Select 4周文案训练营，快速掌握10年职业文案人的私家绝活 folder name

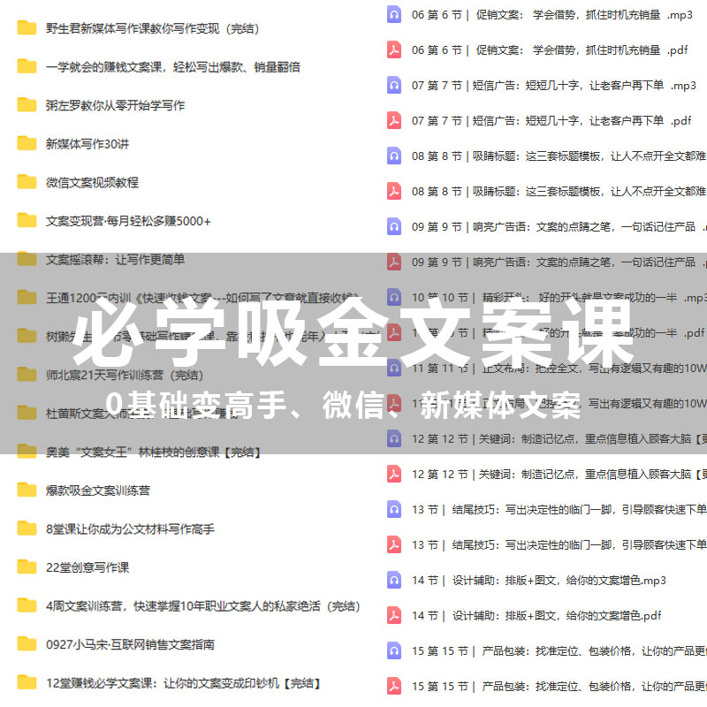coord(203,606)
